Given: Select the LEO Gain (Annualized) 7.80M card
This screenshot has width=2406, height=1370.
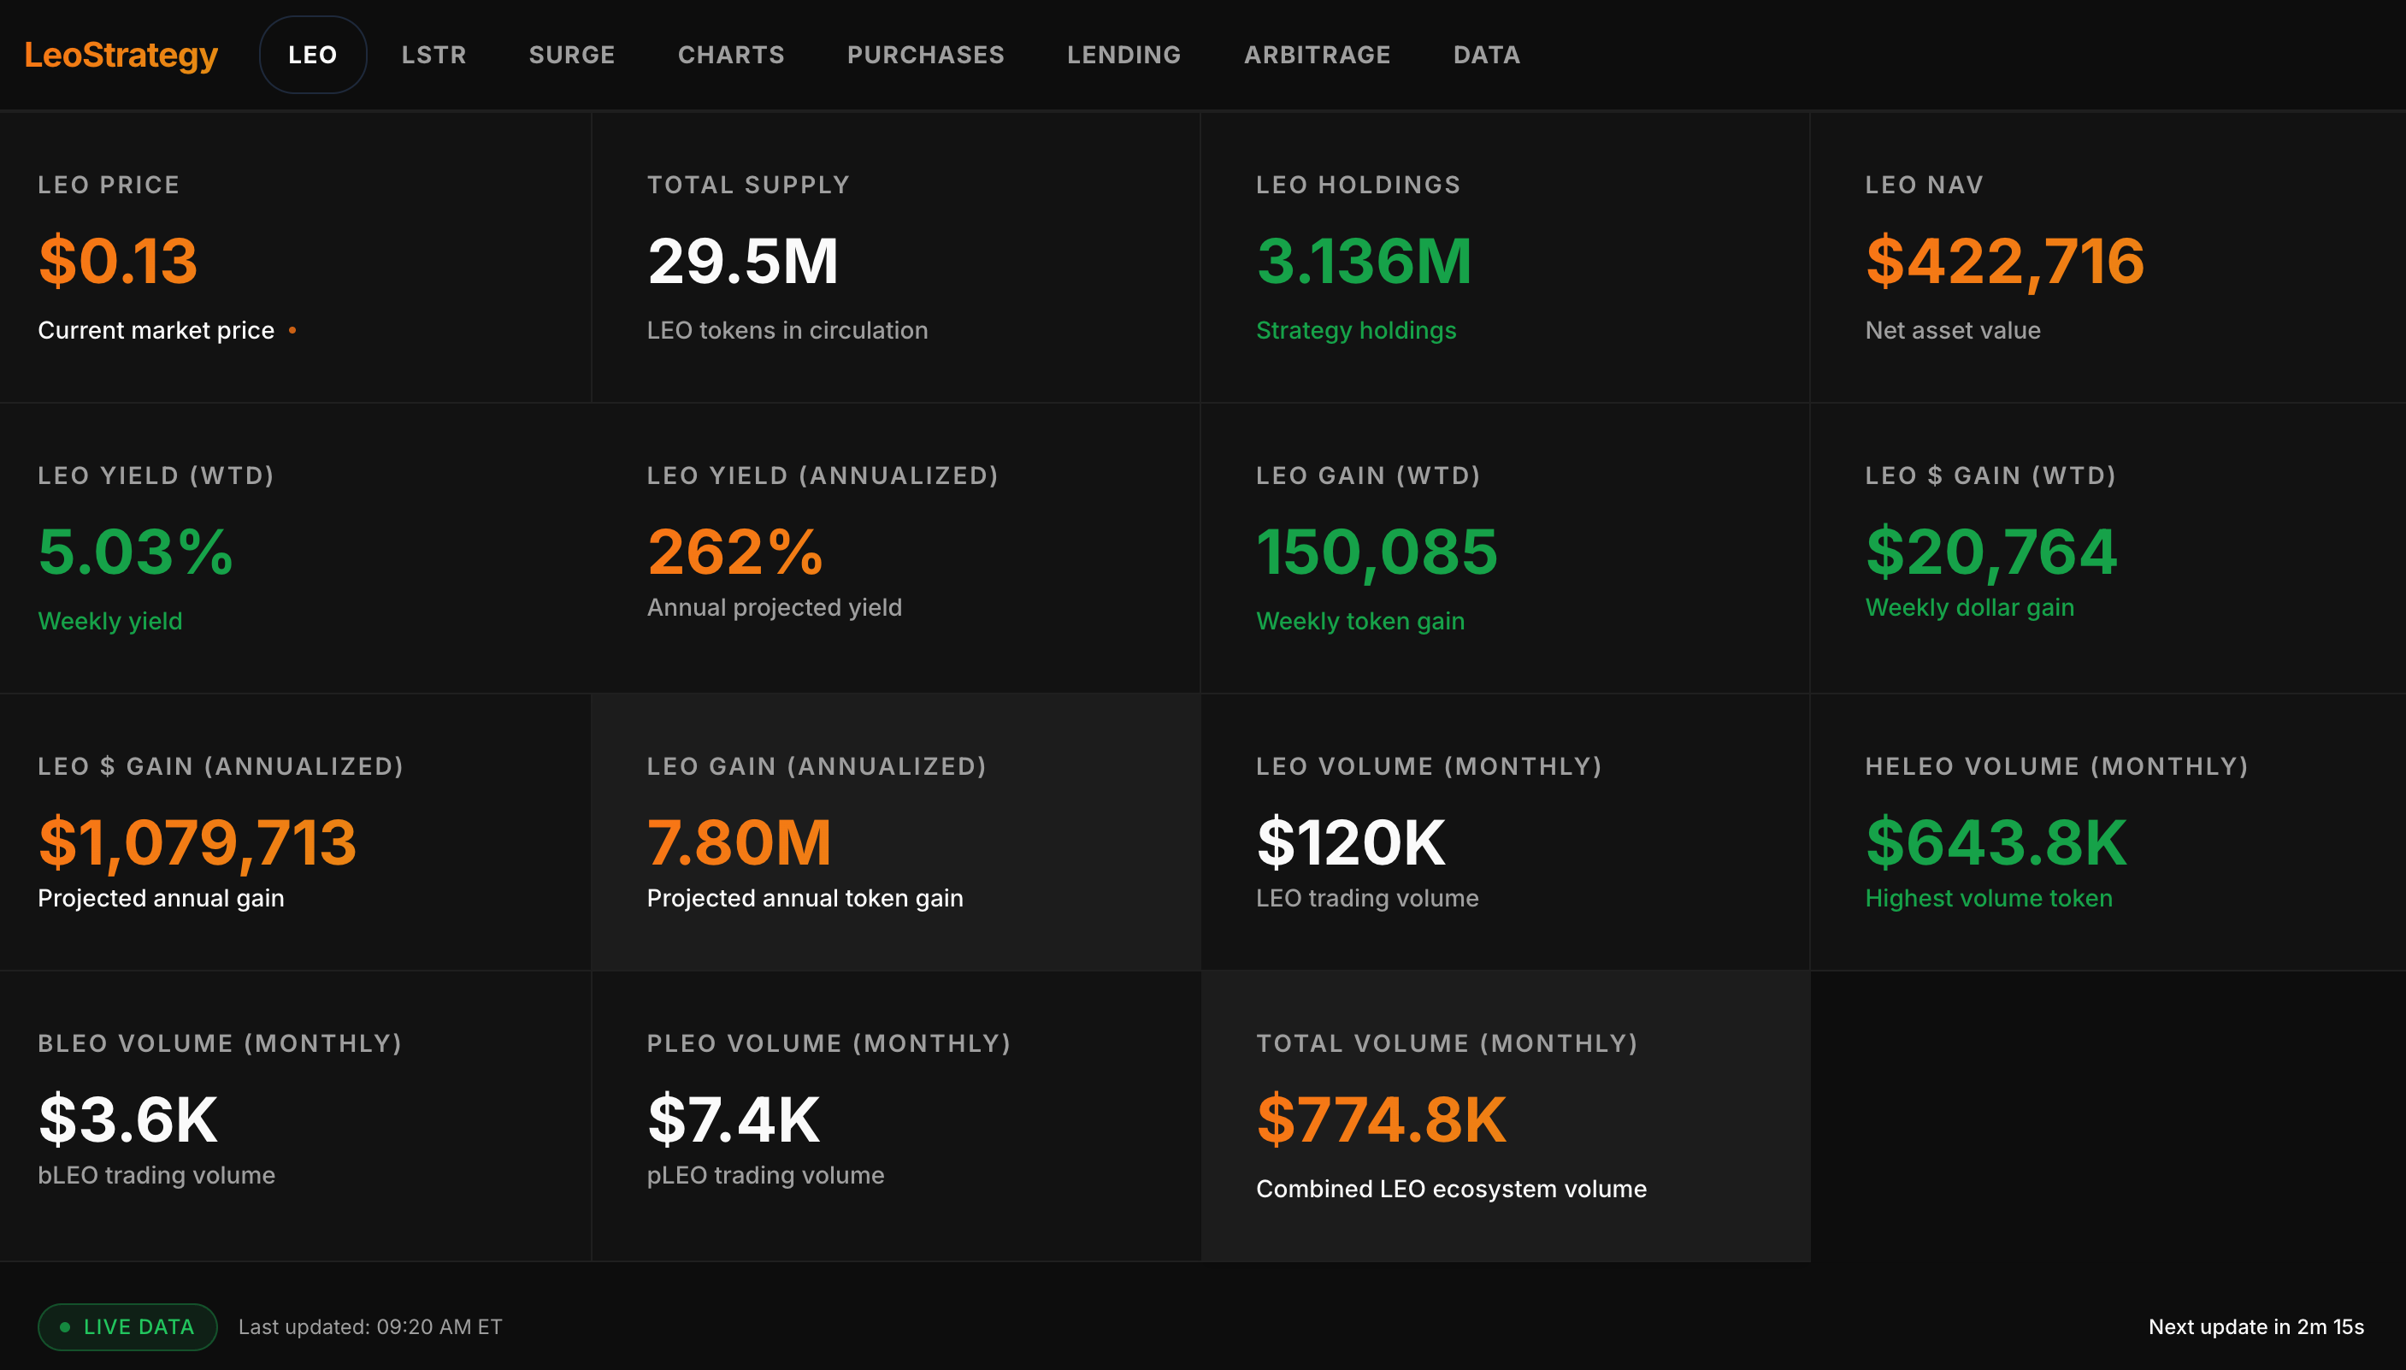Looking at the screenshot, I should coord(894,832).
